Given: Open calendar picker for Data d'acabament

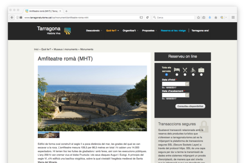Looking at the screenshot, I should [x=187, y=95].
